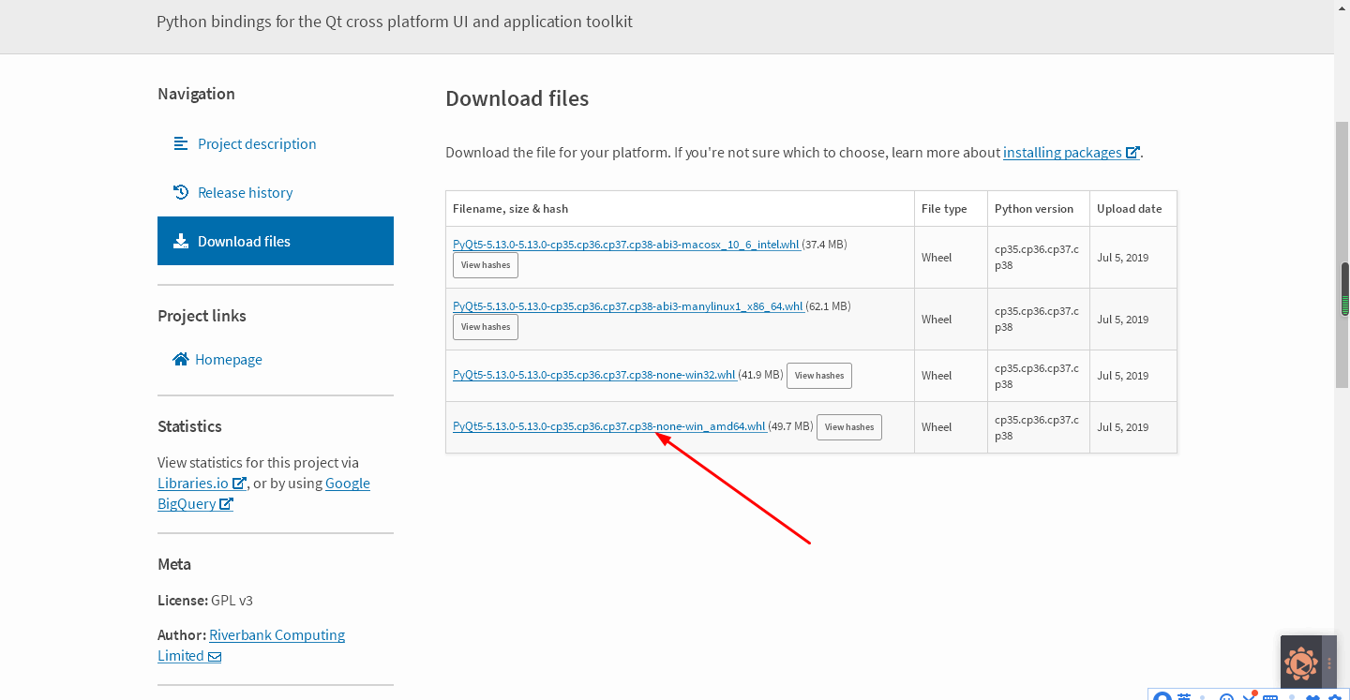The height and width of the screenshot is (700, 1350).
Task: Click 'Wheel' in the win_amd64 row
Action: point(937,427)
